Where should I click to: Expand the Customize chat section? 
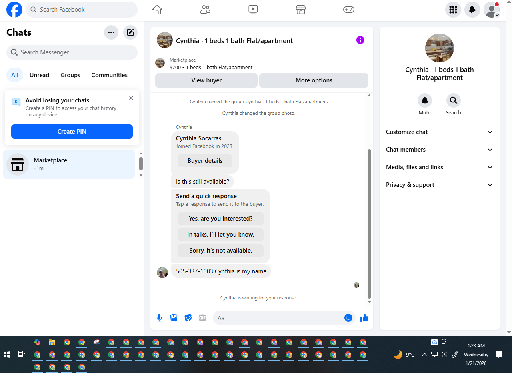[x=440, y=132]
